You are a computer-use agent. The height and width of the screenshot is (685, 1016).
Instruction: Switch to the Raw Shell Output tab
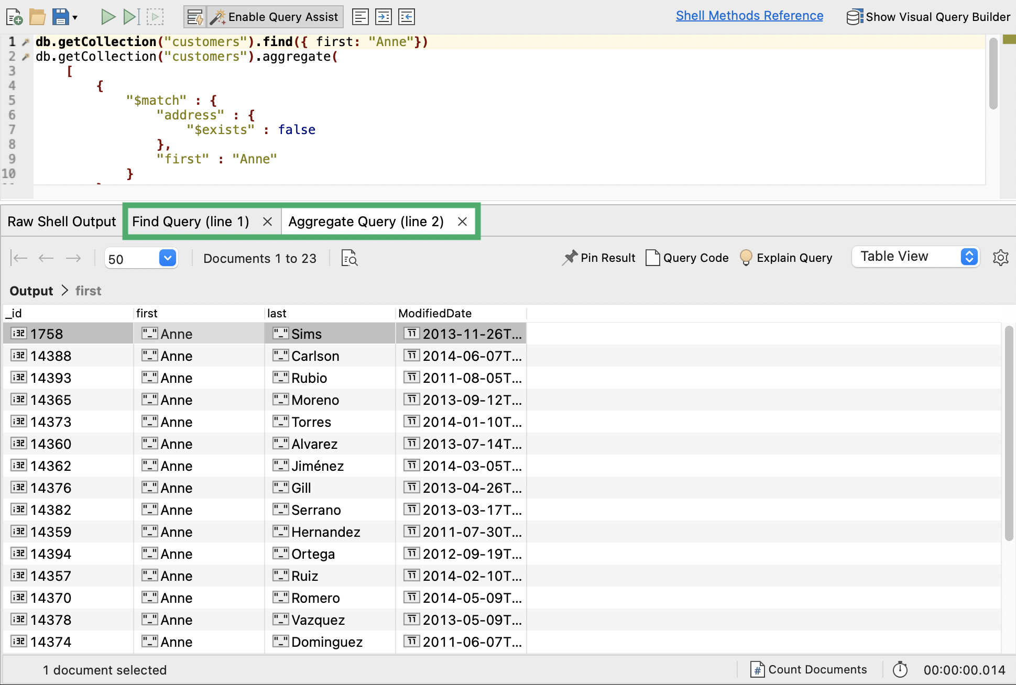[62, 222]
